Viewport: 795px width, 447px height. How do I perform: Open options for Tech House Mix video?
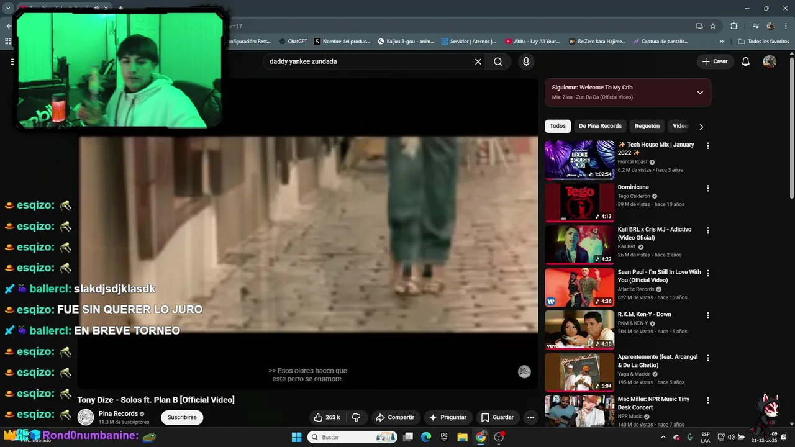coord(707,146)
